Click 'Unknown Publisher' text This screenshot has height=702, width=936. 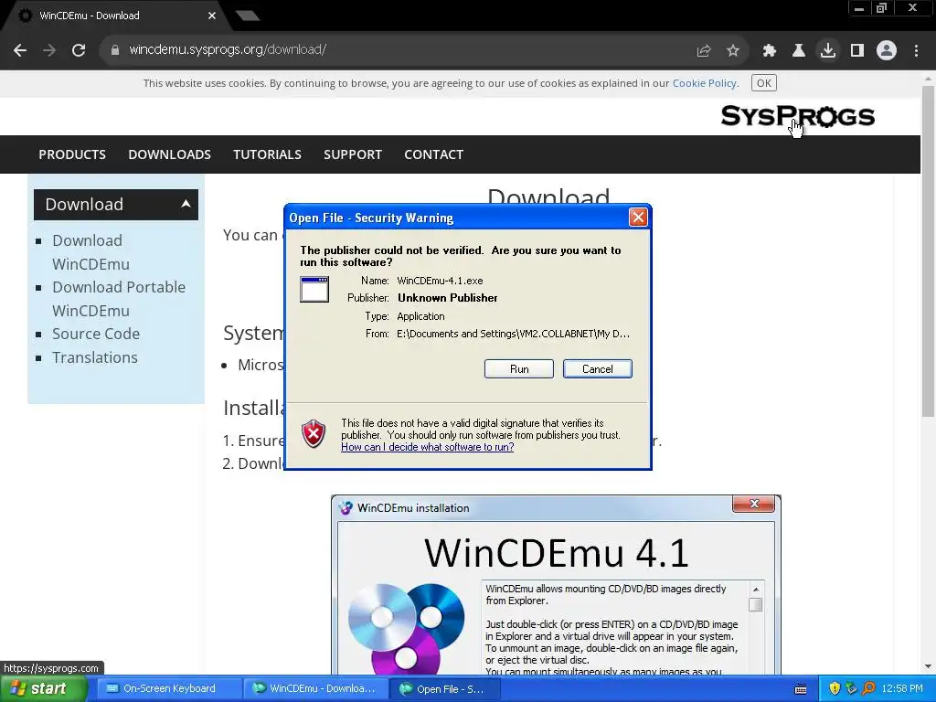point(448,298)
